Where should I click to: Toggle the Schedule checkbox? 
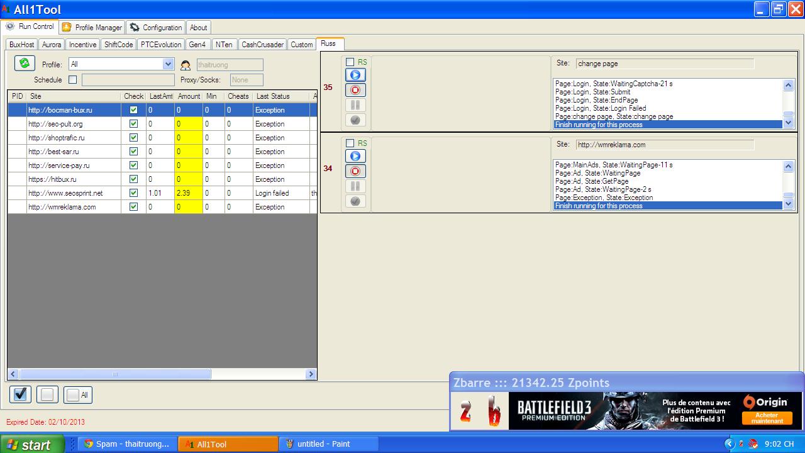click(73, 80)
